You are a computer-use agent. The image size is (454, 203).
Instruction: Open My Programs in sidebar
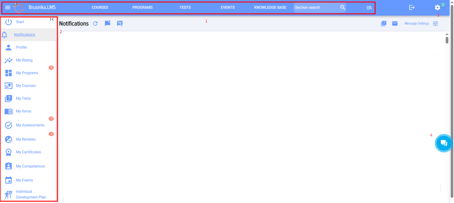pos(27,73)
